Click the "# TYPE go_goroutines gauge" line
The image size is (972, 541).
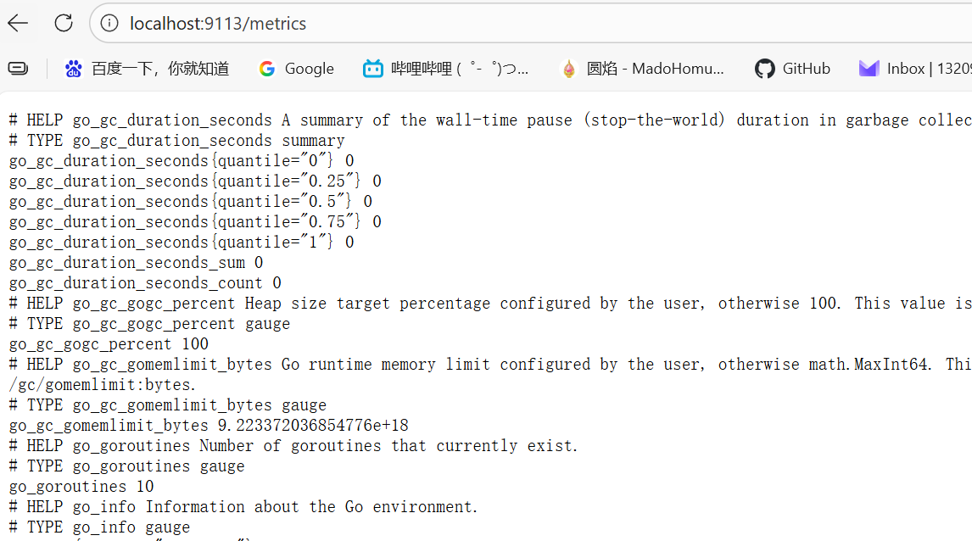pos(126,466)
